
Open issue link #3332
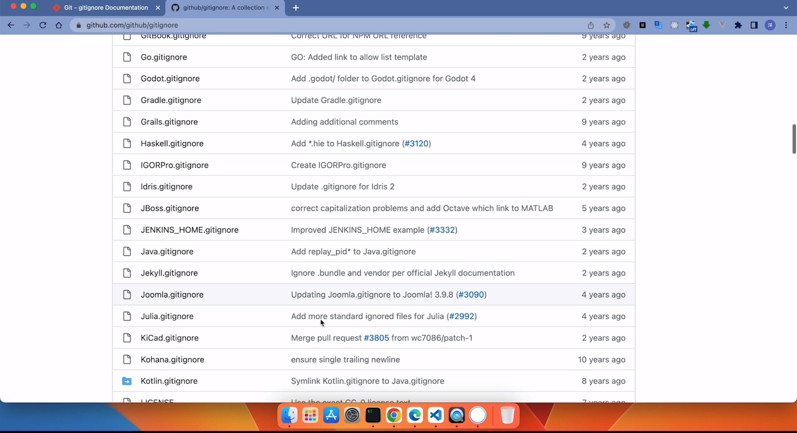point(442,230)
